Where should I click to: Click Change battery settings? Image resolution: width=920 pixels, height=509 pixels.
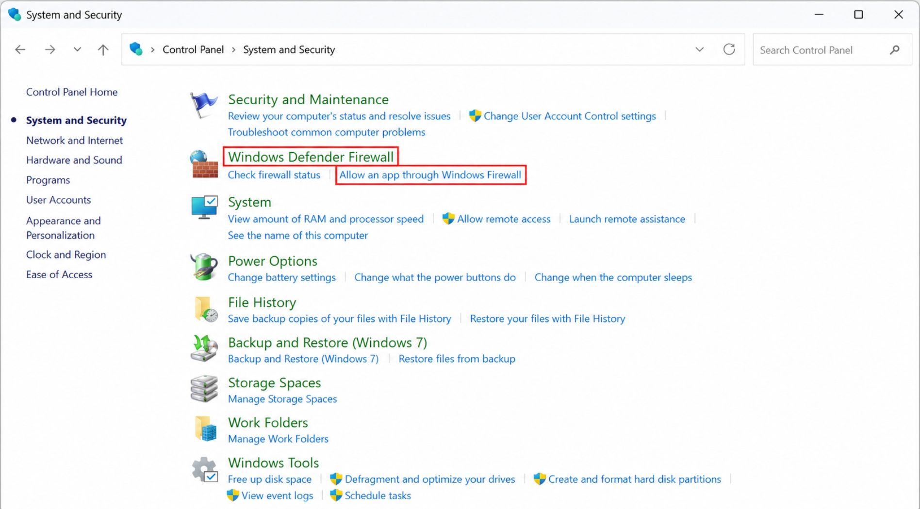click(282, 277)
